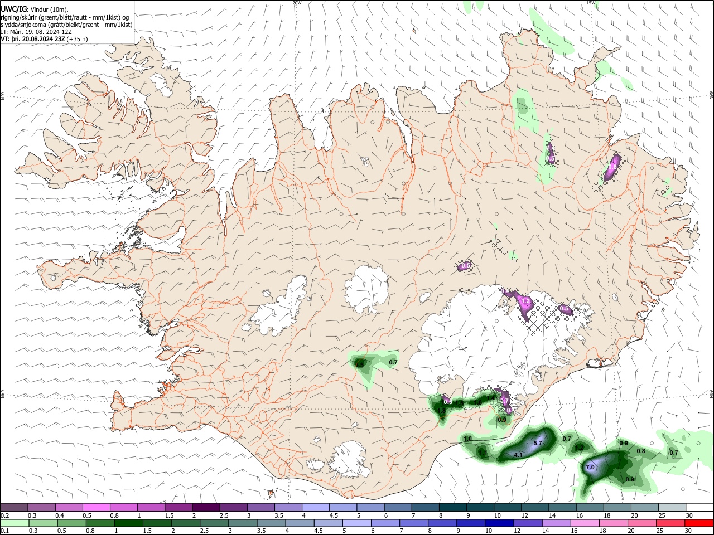Click the 1.0 rain value near the coast
This screenshot has width=714, height=535.
coord(467,439)
